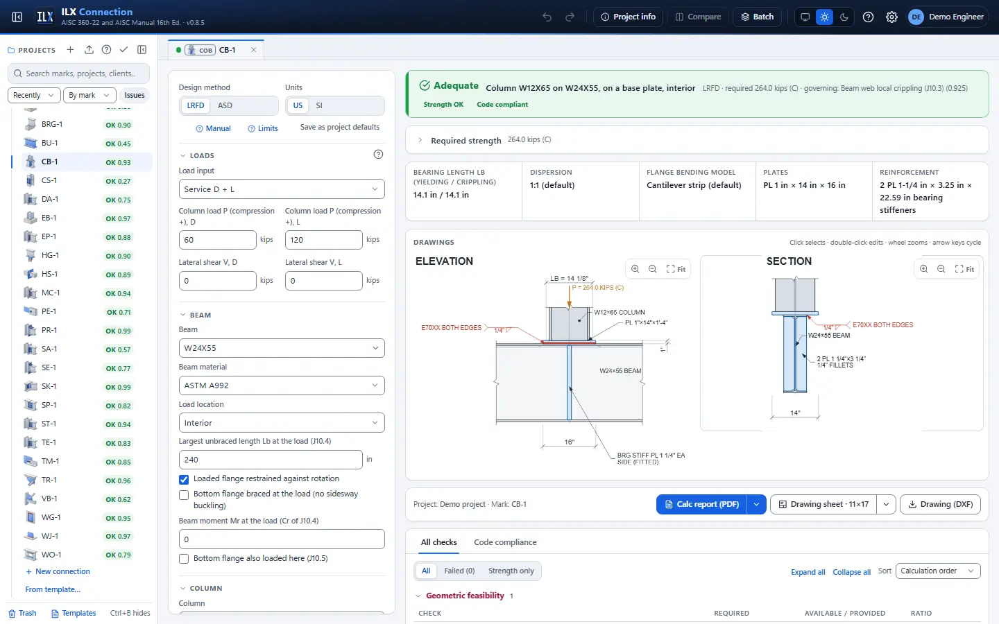This screenshot has height=624, width=999.
Task: Open the Beam section dropdown showing W24X55
Action: [282, 348]
